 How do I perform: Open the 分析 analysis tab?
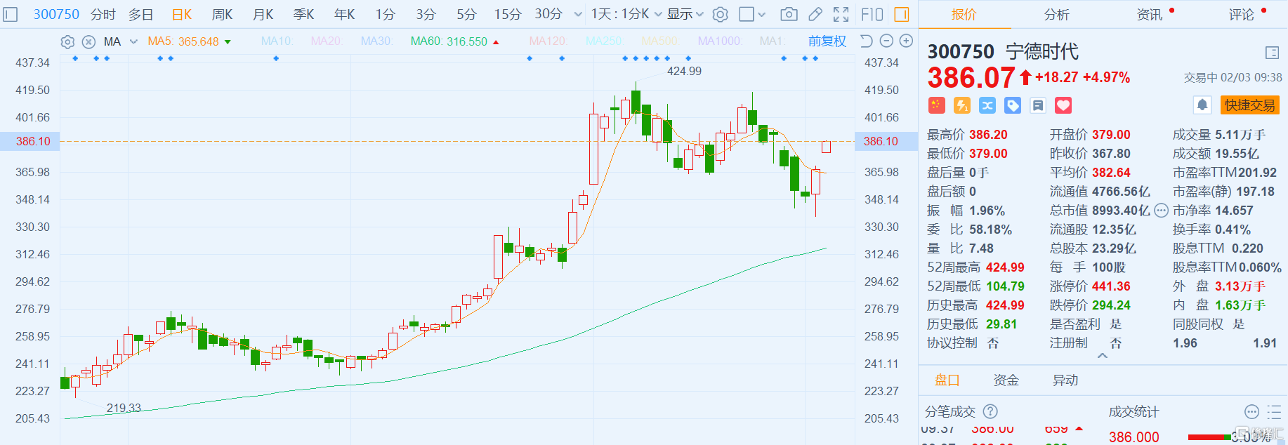tap(1057, 14)
